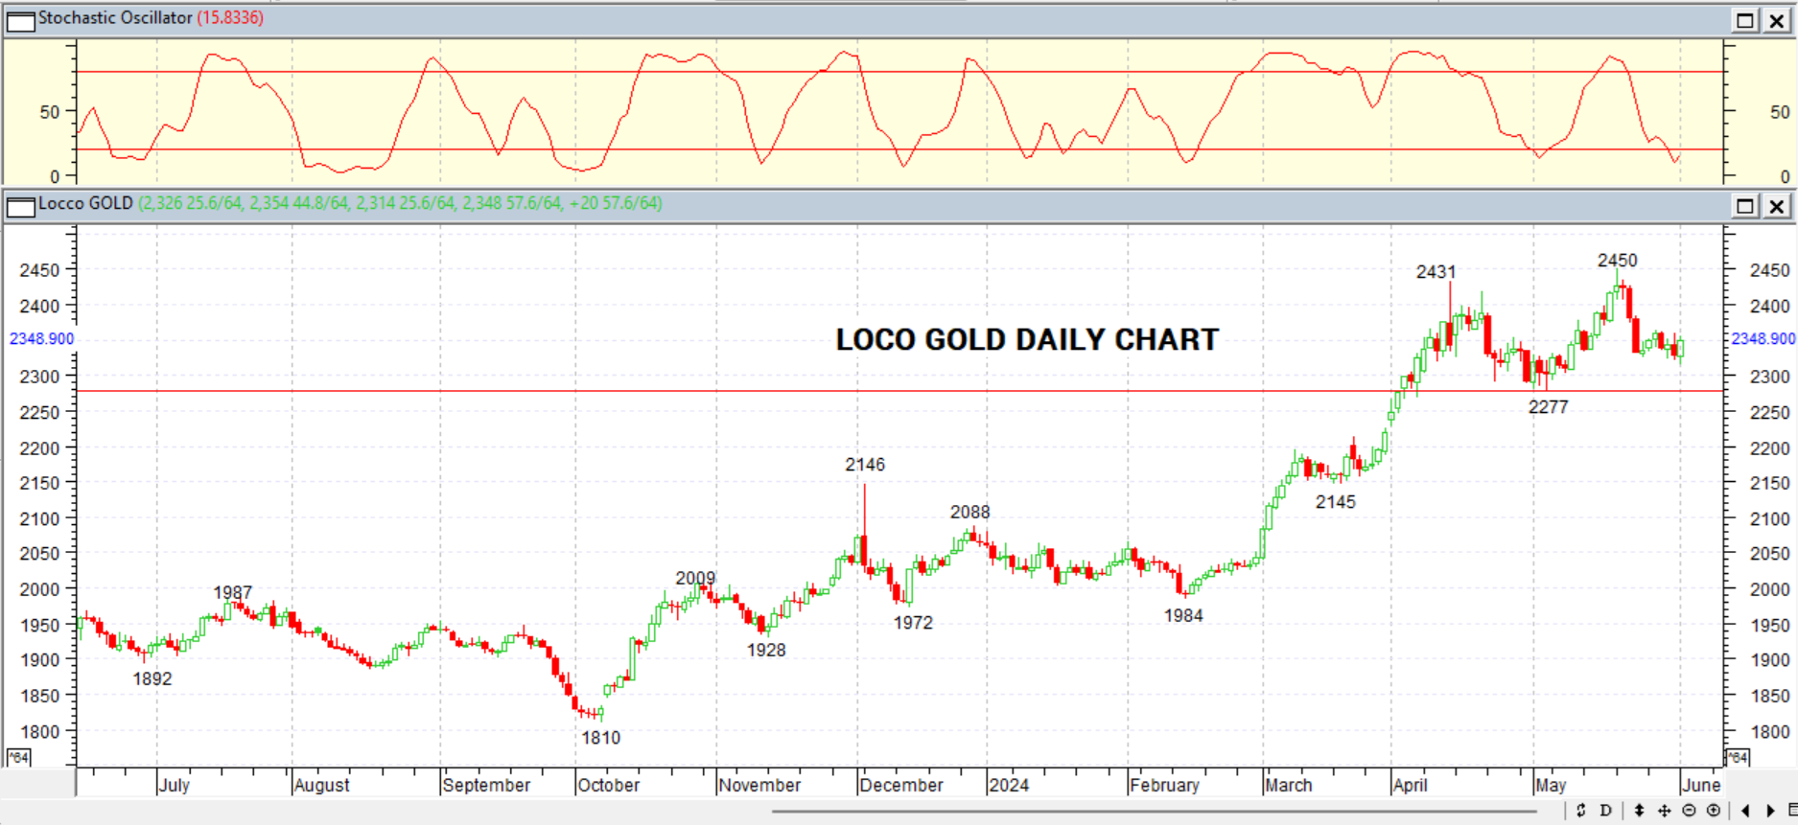Click the 1928 price label
This screenshot has height=825, width=1798.
766,651
